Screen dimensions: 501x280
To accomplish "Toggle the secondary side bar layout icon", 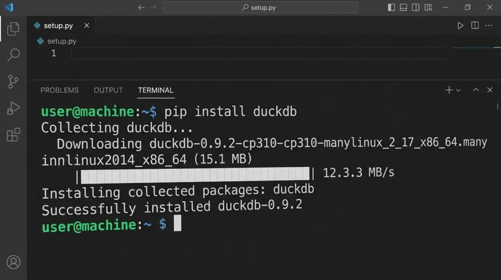I will click(x=415, y=7).
